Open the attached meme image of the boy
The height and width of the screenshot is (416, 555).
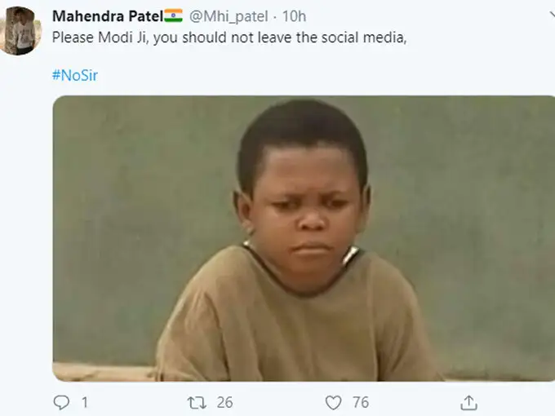(x=304, y=238)
